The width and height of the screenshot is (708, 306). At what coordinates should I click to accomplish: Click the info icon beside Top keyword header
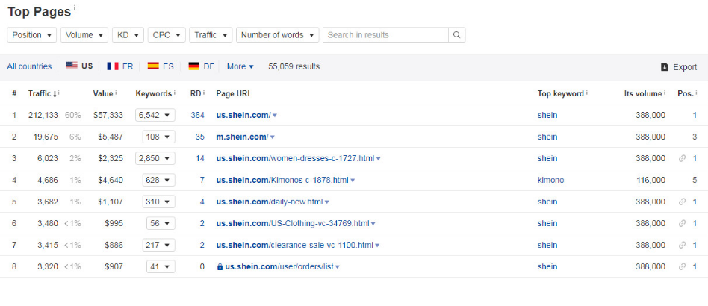(x=586, y=93)
